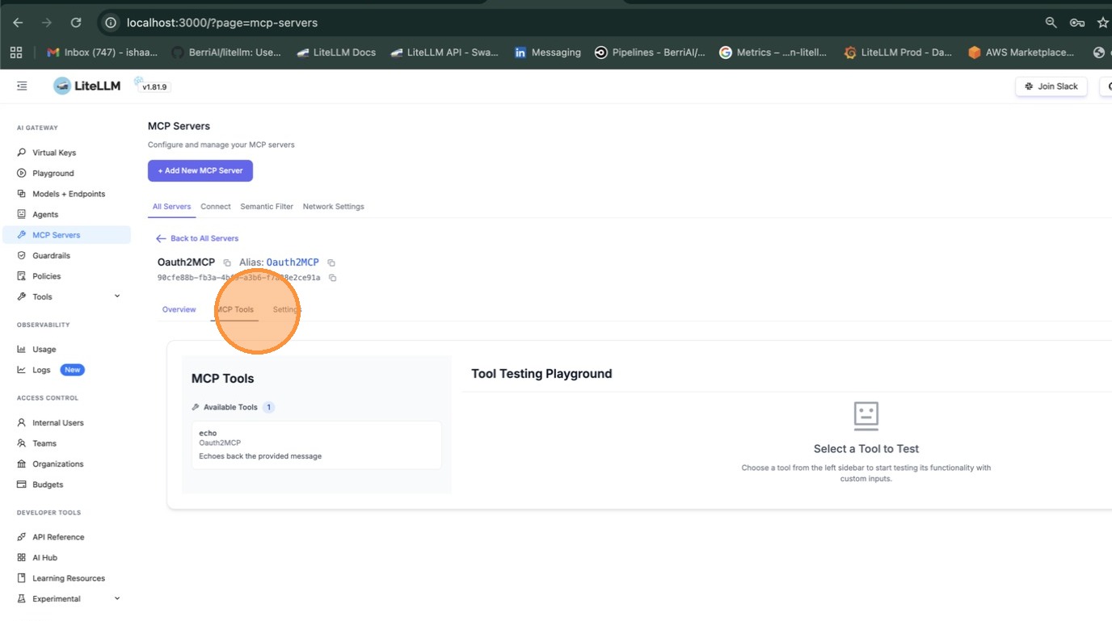Collapse the sidebar with the menu icon
Viewport: 1112px width, 621px height.
pos(22,86)
